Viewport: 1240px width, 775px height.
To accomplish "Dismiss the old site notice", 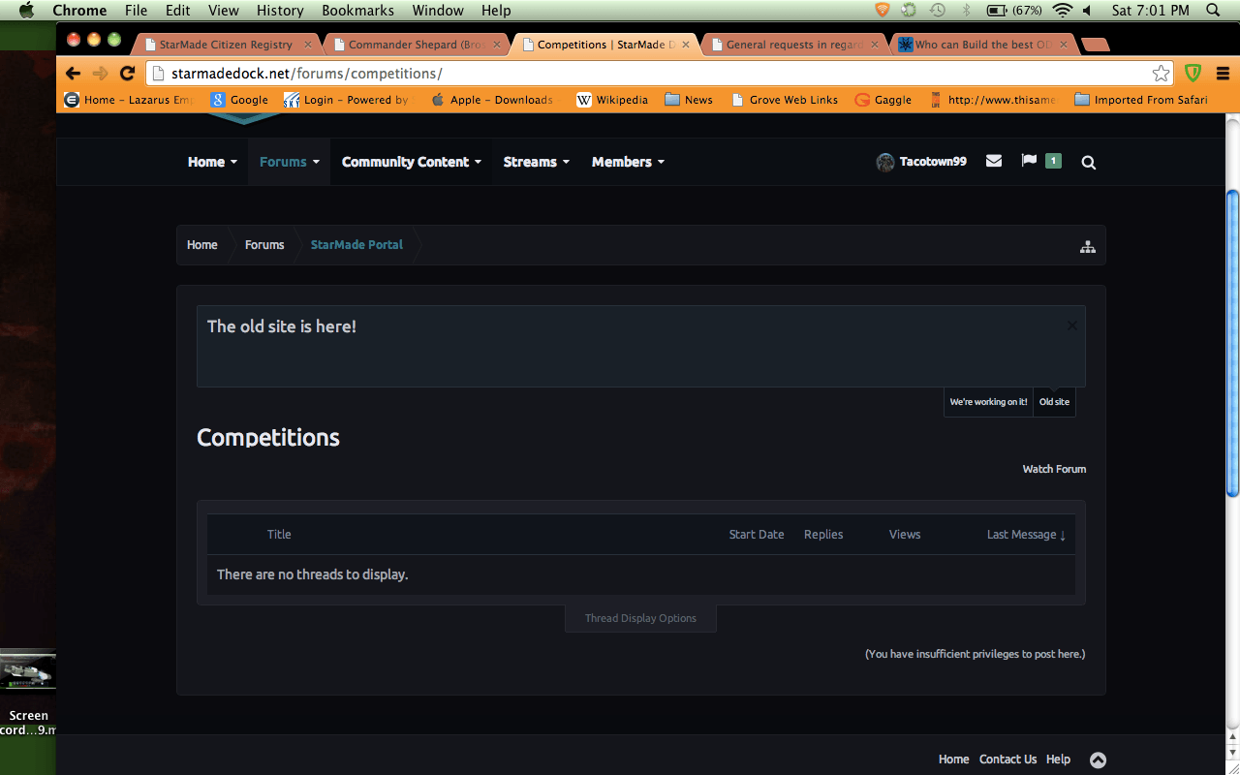I will (1071, 326).
